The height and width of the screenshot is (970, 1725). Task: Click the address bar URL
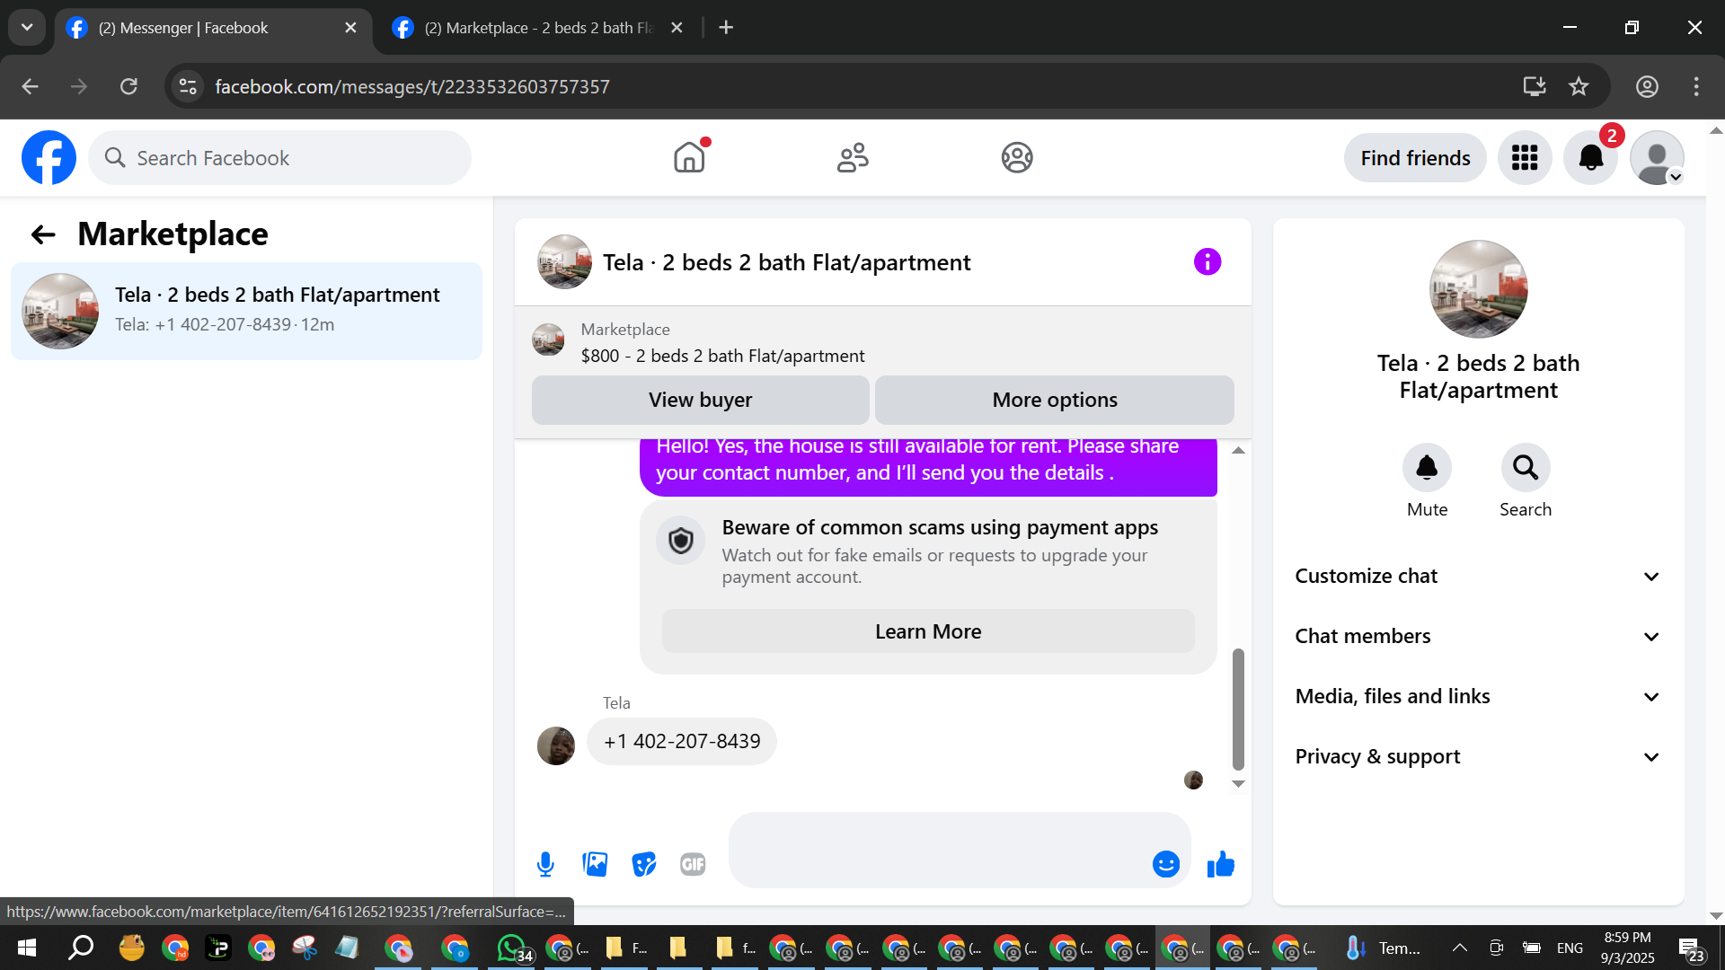(x=412, y=86)
